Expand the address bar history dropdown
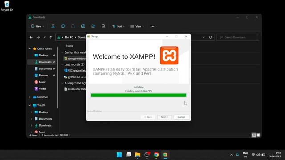This screenshot has height=160, width=285. click(x=204, y=37)
